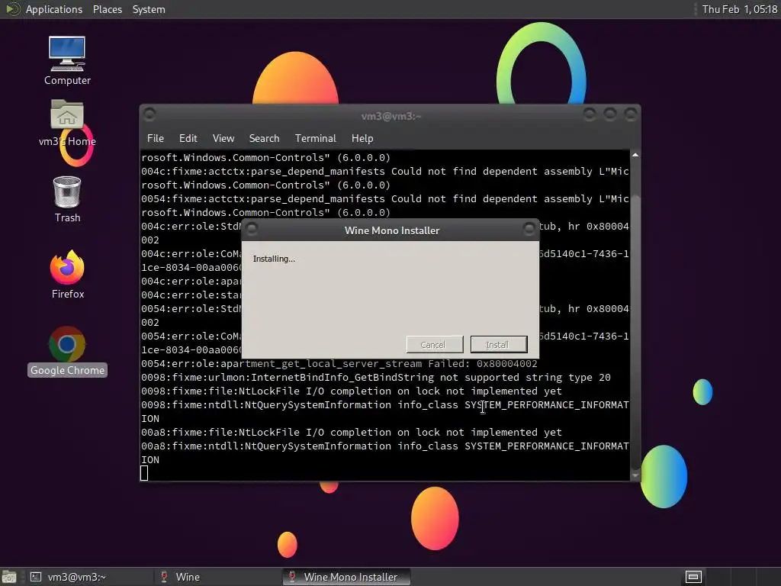The image size is (781, 586).
Task: Launch Google Chrome from the desktop
Action: (67, 351)
